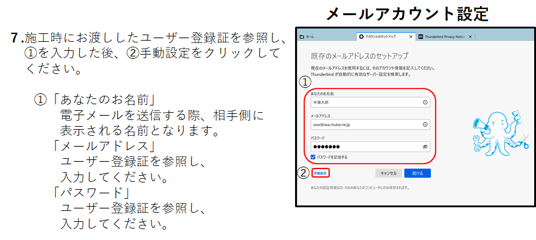Click the octopus mascot illustration
The image size is (536, 240).
pos(501,135)
